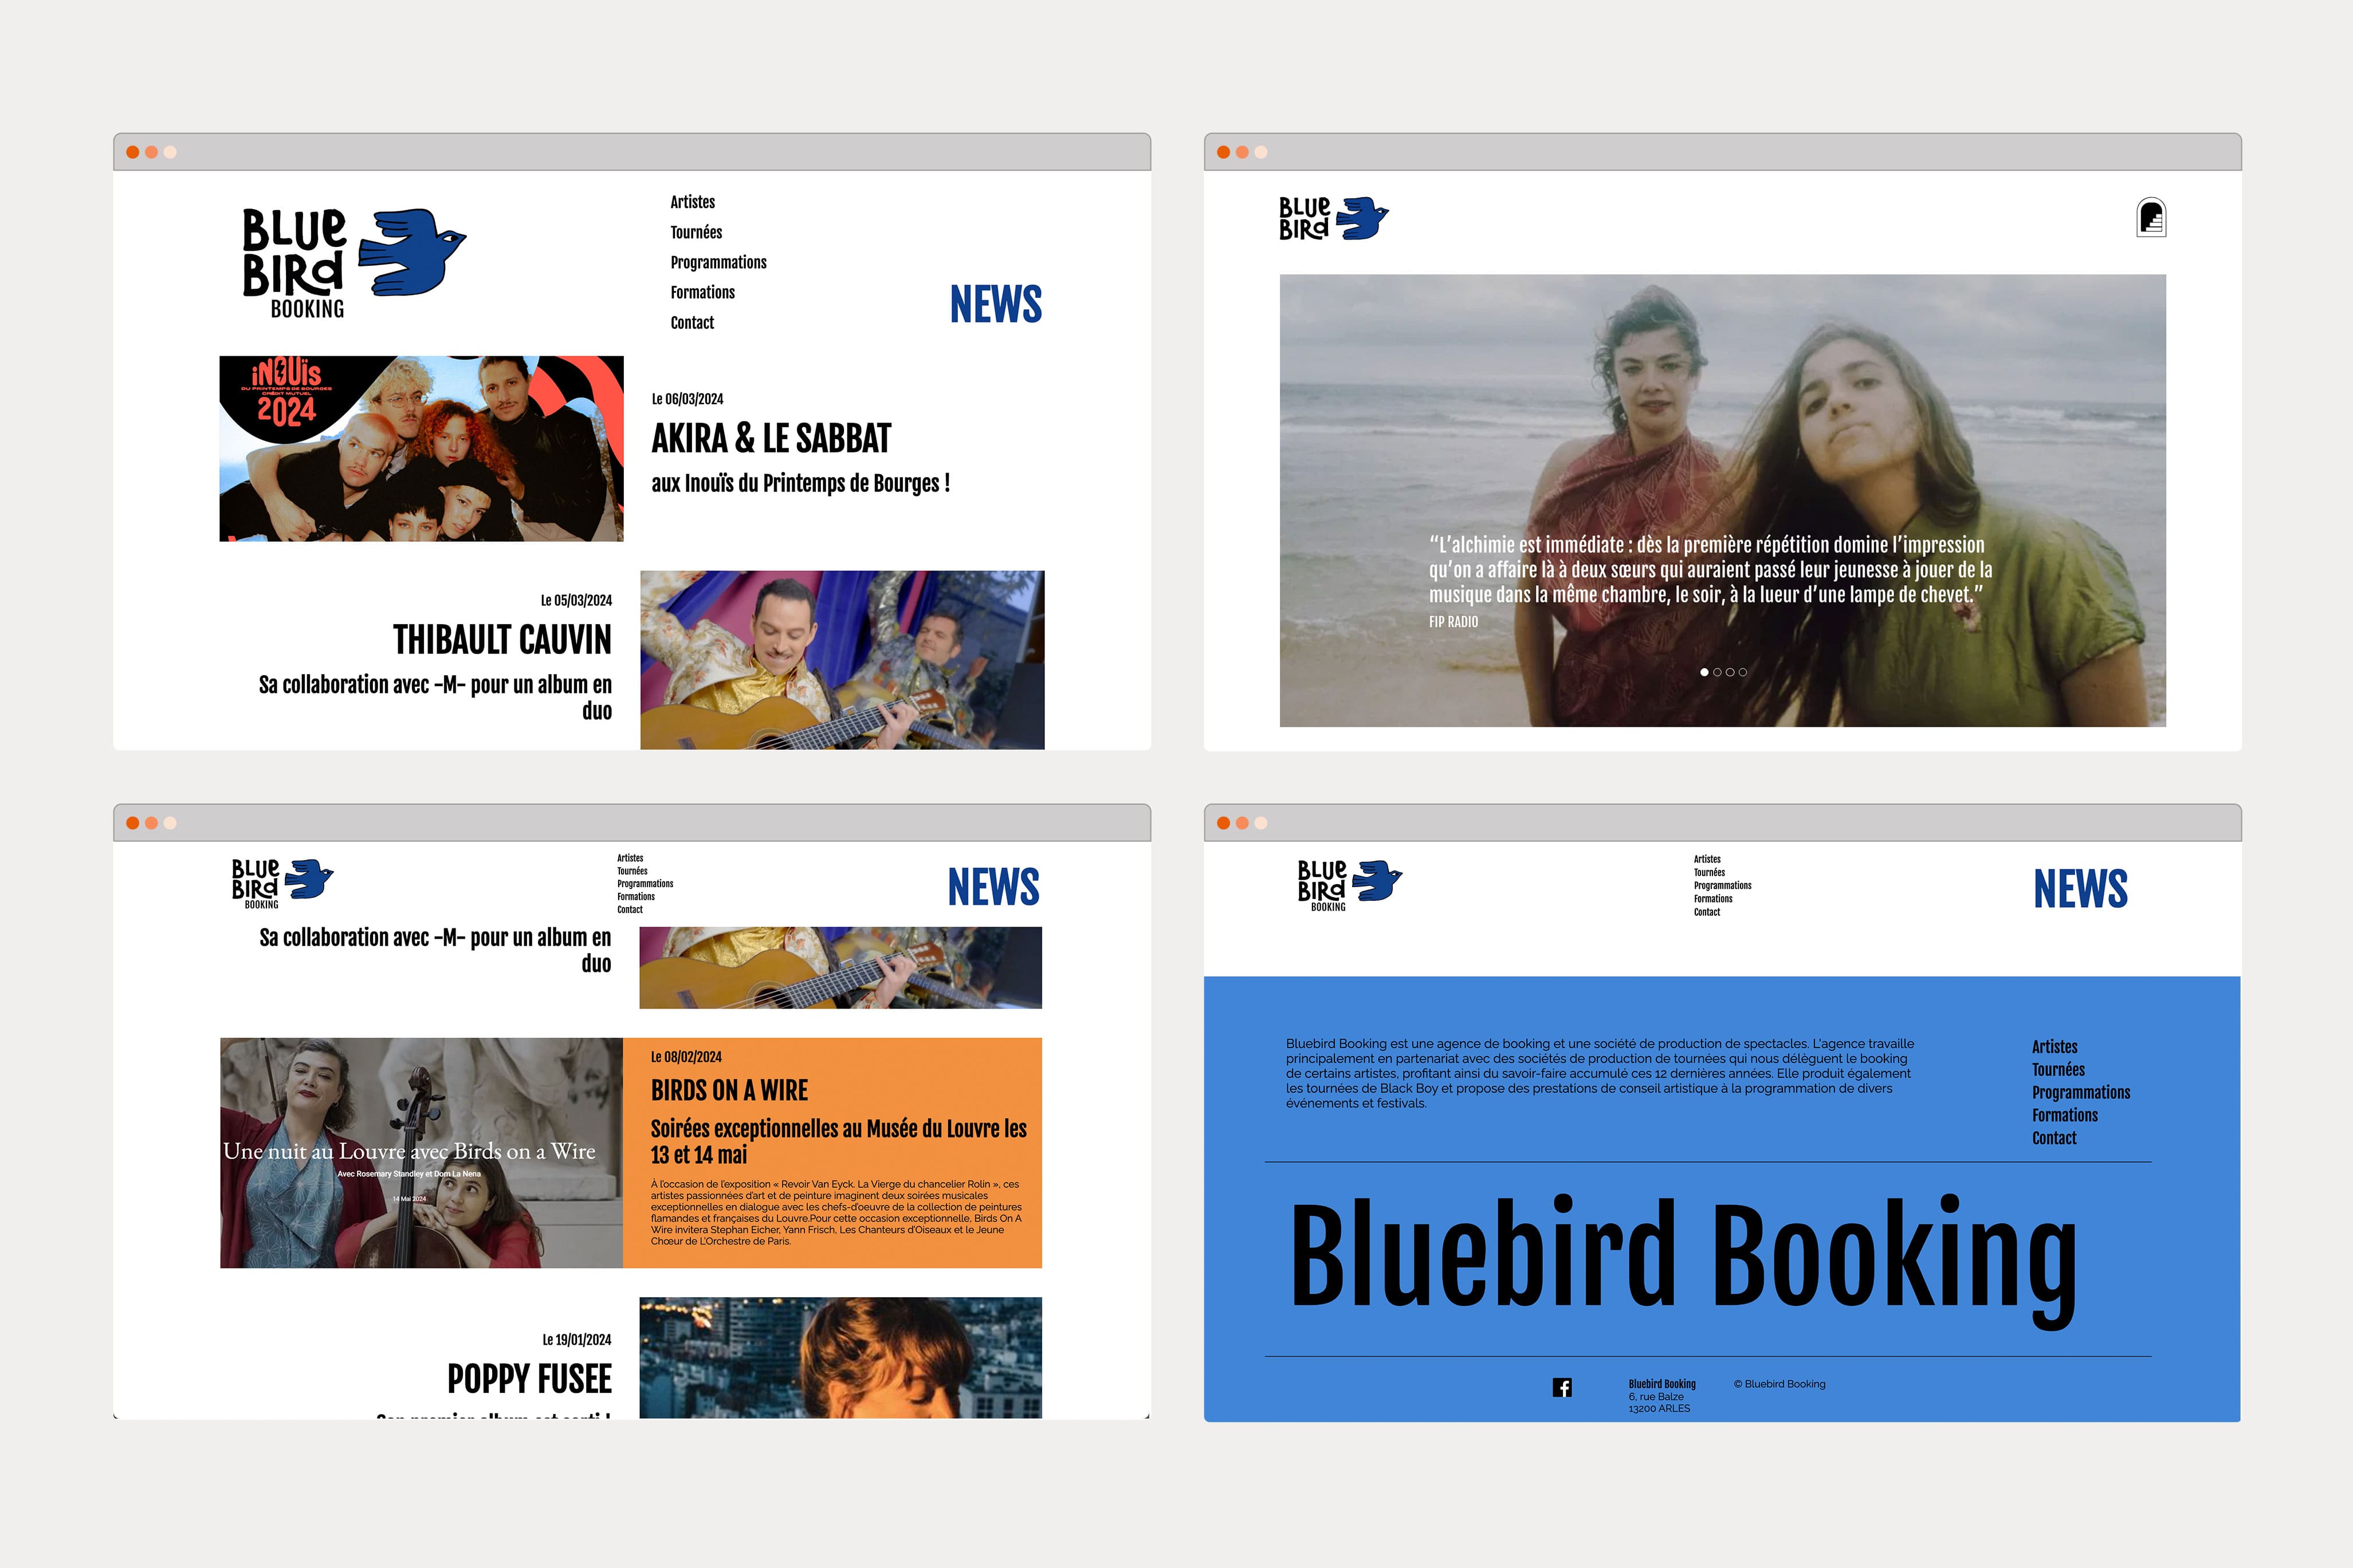Click '© Bluebird Booking' copyright text
This screenshot has height=1568, width=2353.
coord(1780,1384)
